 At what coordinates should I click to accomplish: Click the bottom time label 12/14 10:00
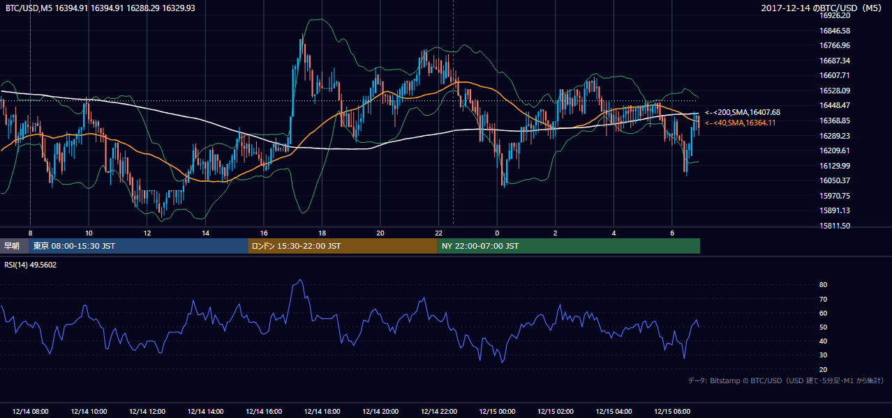click(89, 412)
